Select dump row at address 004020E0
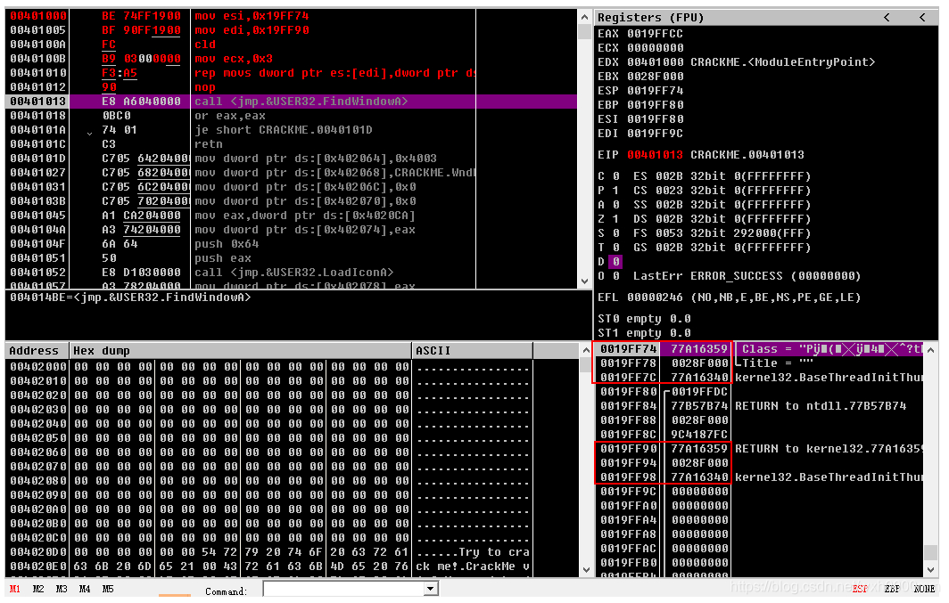949x603 pixels. pyautogui.click(x=270, y=566)
